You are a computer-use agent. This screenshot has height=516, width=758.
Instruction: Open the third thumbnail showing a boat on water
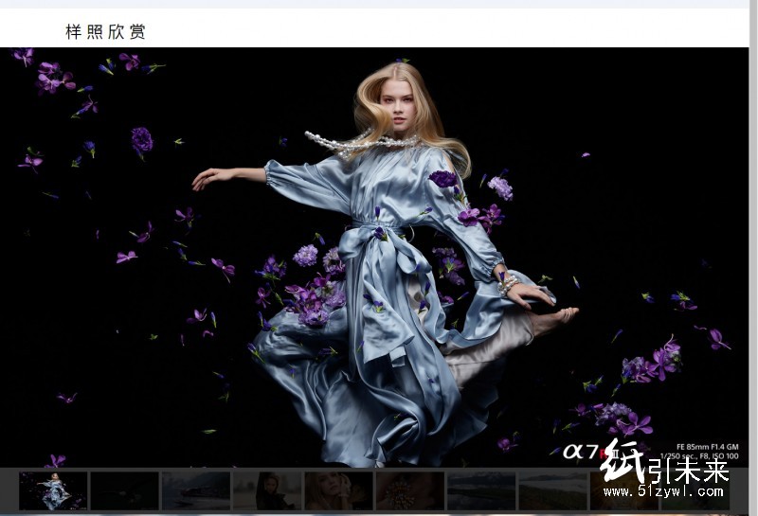[x=196, y=490]
